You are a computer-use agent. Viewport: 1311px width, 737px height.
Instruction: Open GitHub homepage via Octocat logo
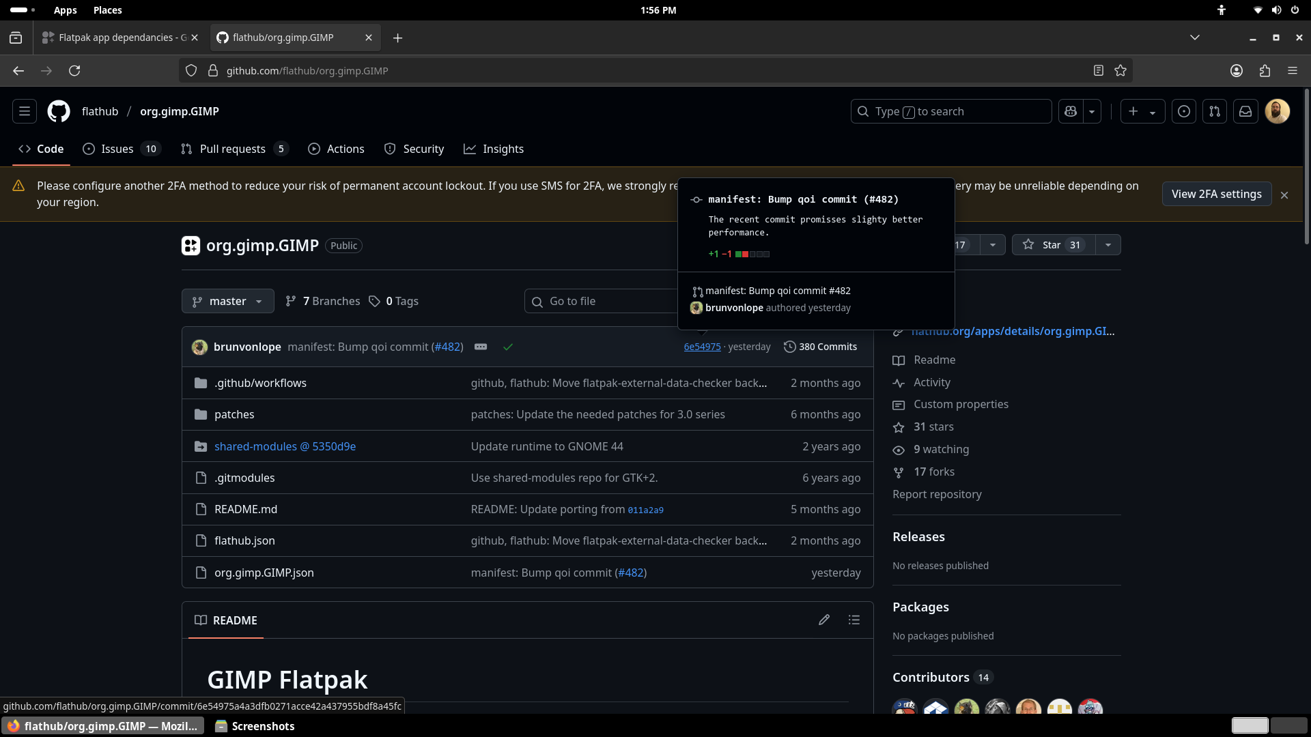click(x=59, y=111)
